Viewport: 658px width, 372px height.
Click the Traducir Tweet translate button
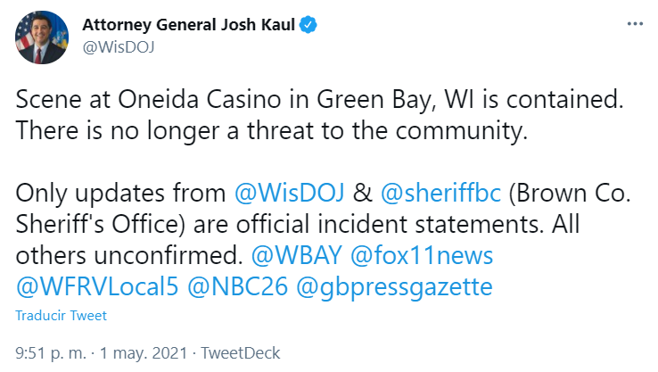(62, 316)
